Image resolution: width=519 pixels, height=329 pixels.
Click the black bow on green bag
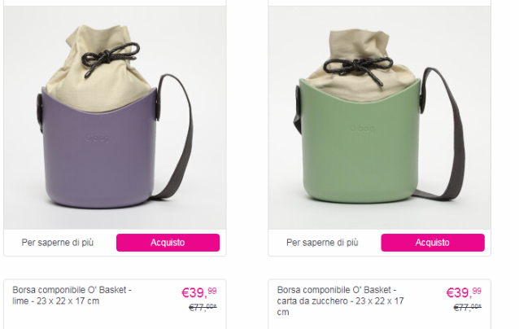click(x=358, y=69)
